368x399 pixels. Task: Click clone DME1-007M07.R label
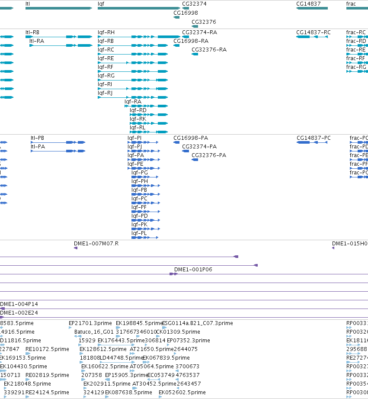[96, 244]
